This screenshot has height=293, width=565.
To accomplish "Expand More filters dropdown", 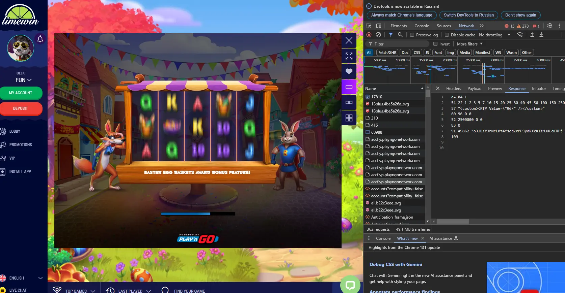I will pyautogui.click(x=470, y=44).
